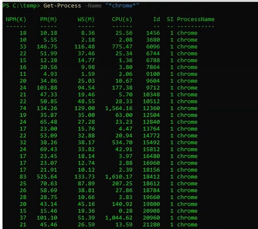The width and height of the screenshot is (258, 229).
Task: Click the "*chrome*" name argument
Action: (122, 5)
